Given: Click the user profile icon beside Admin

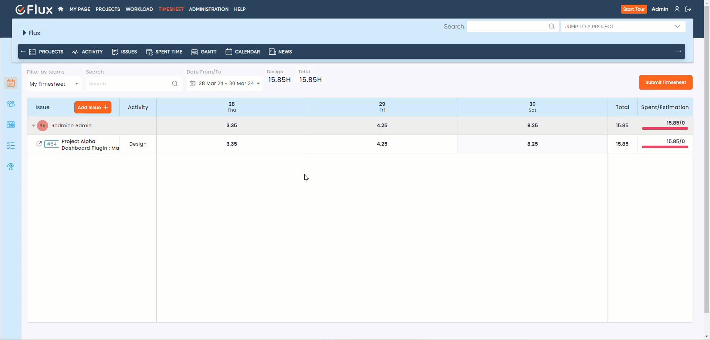Looking at the screenshot, I should coord(677,9).
